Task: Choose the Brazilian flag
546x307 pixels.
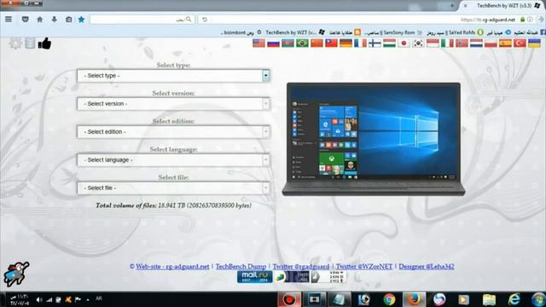Action: click(x=302, y=43)
